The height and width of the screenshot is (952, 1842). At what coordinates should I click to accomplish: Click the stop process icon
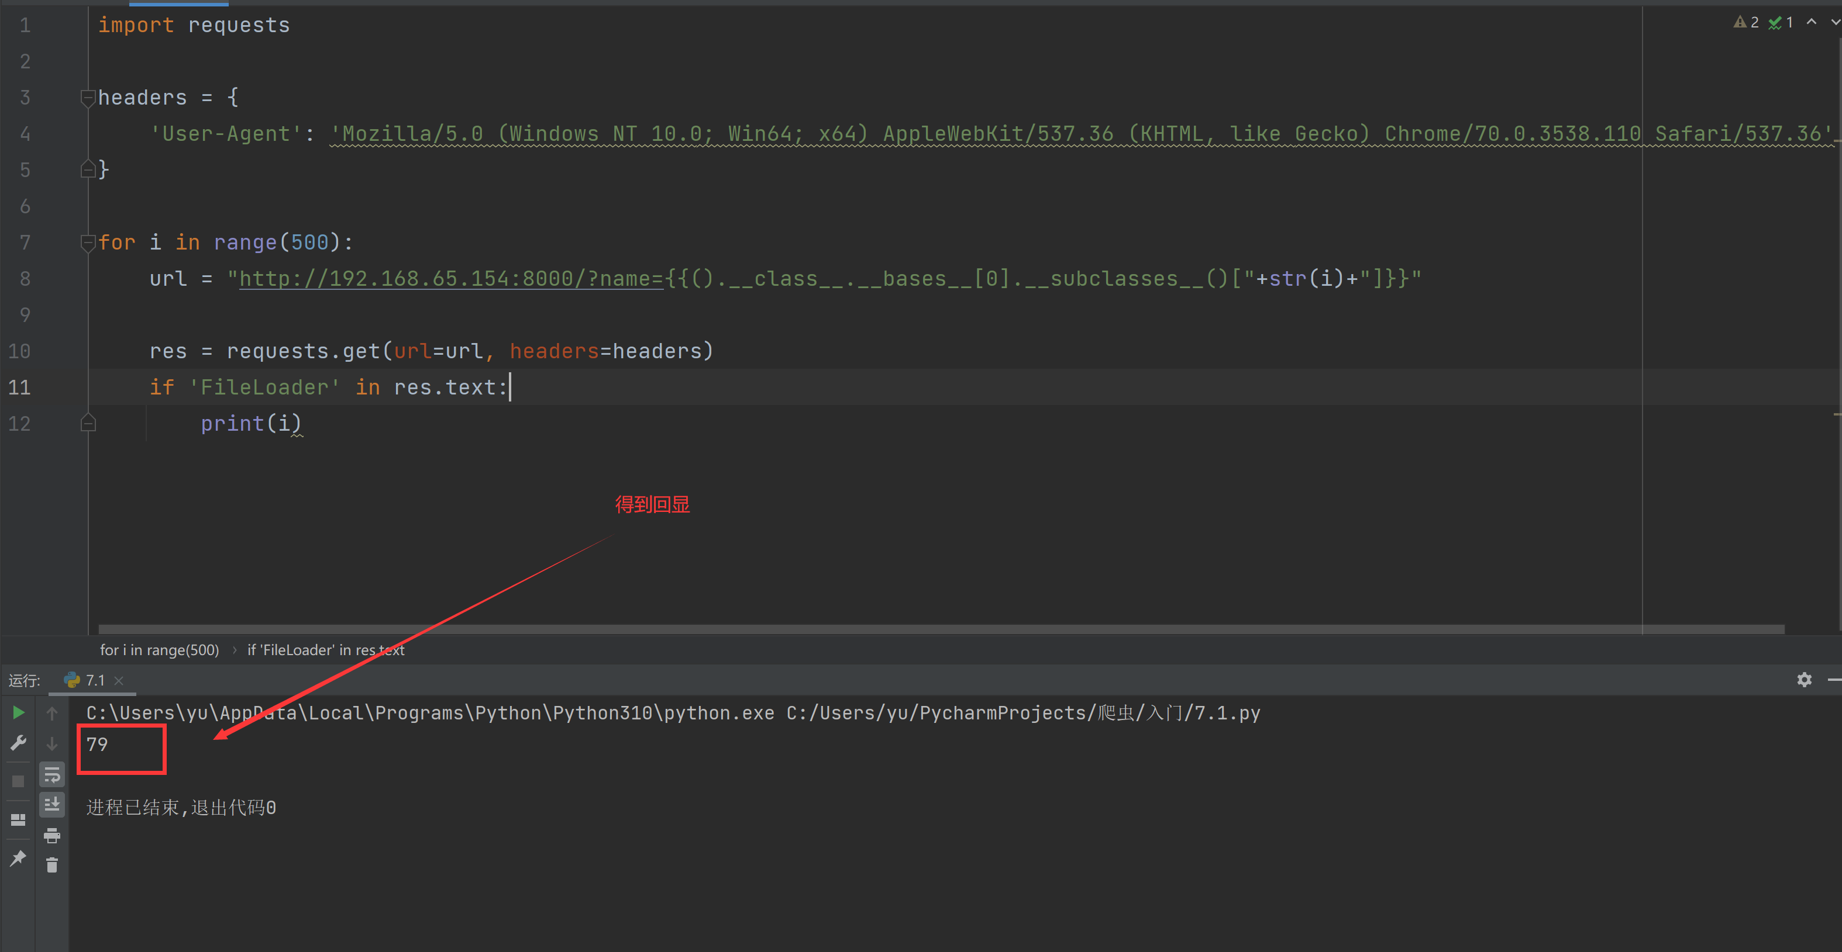tap(18, 781)
